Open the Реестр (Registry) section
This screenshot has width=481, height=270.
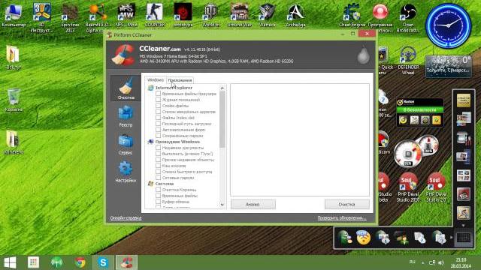click(x=126, y=116)
